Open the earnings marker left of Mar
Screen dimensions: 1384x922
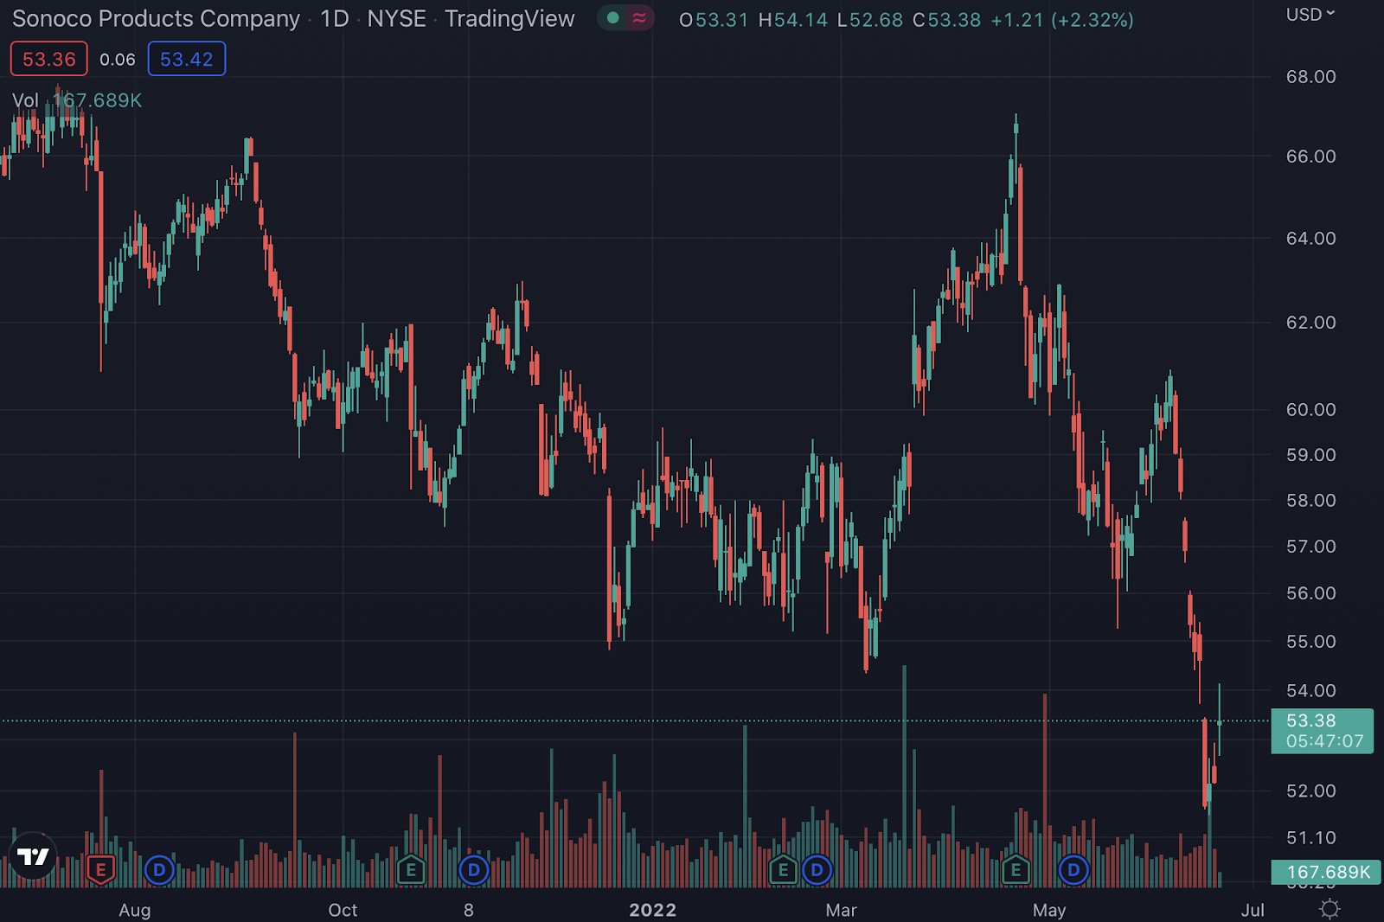784,869
